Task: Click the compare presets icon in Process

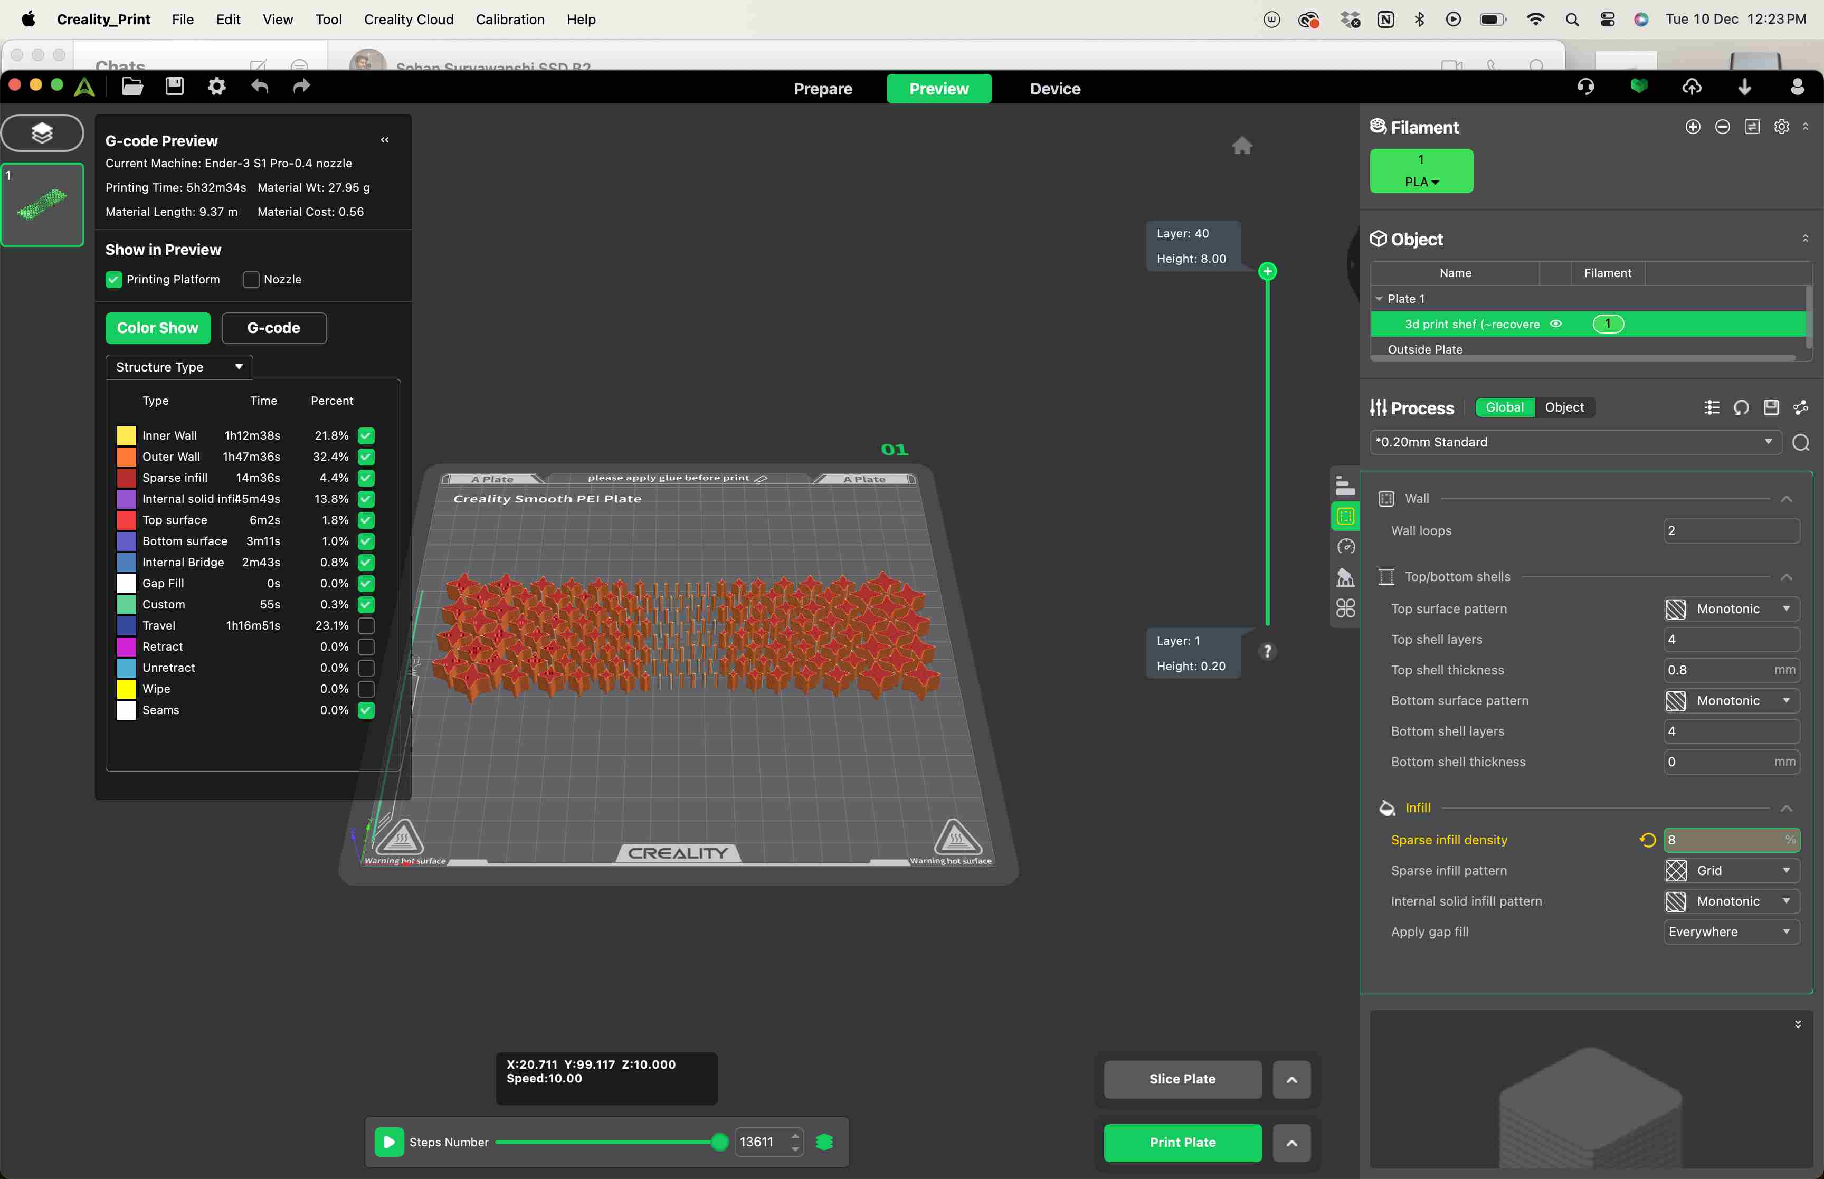Action: [x=1801, y=407]
